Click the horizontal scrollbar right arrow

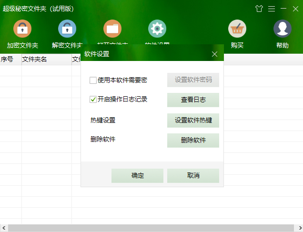(x=299, y=228)
